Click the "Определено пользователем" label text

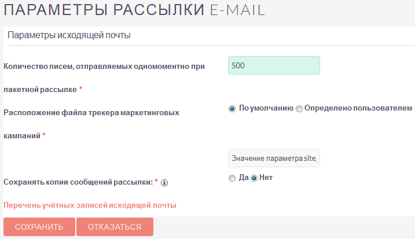click(x=358, y=108)
